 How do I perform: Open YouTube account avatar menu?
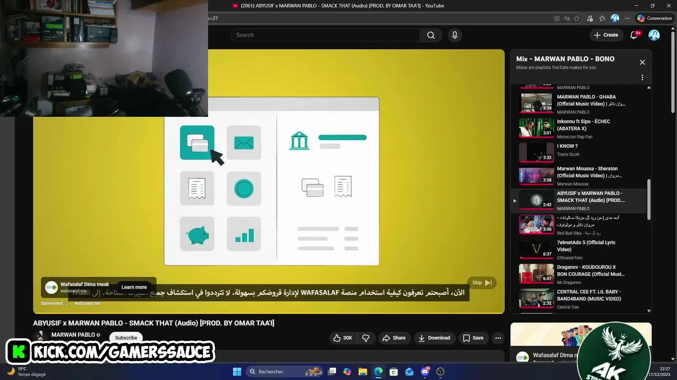coord(654,35)
